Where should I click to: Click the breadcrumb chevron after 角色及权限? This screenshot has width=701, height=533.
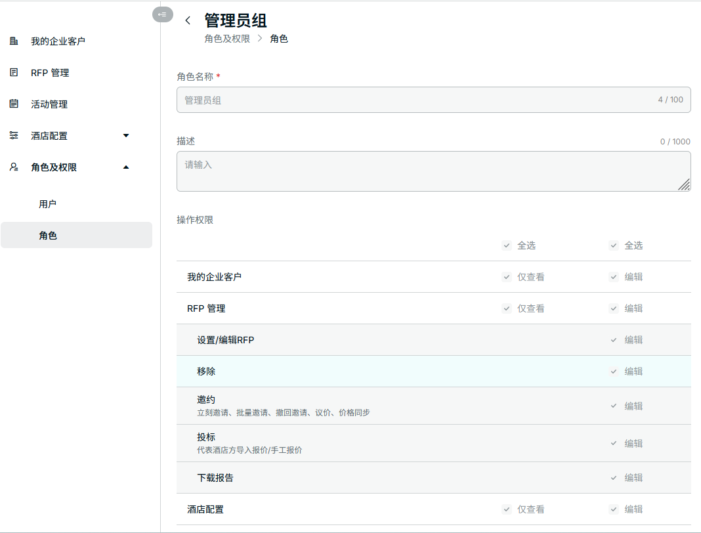260,39
